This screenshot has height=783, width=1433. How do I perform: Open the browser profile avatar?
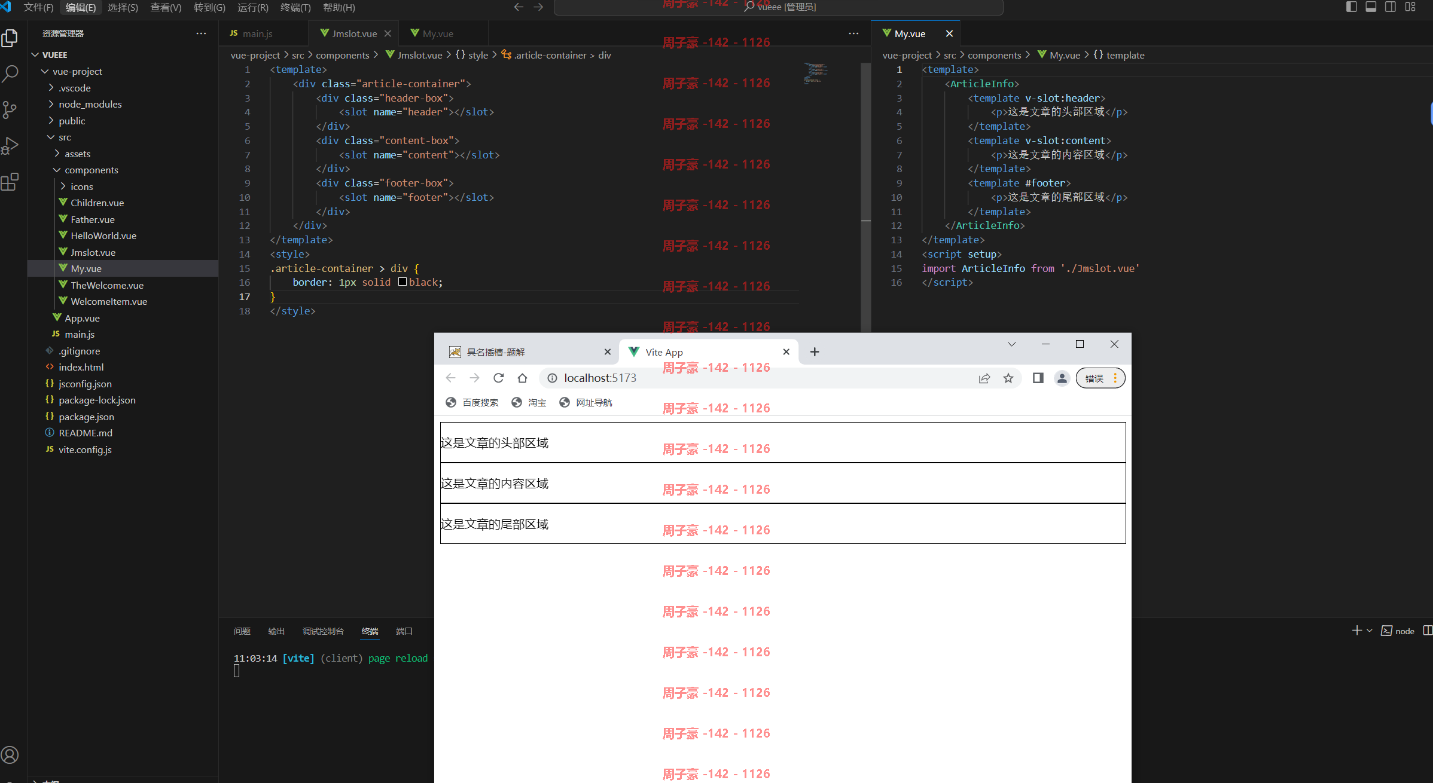[1062, 378]
